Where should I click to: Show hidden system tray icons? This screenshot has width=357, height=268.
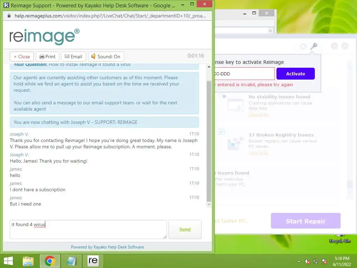tap(299, 261)
